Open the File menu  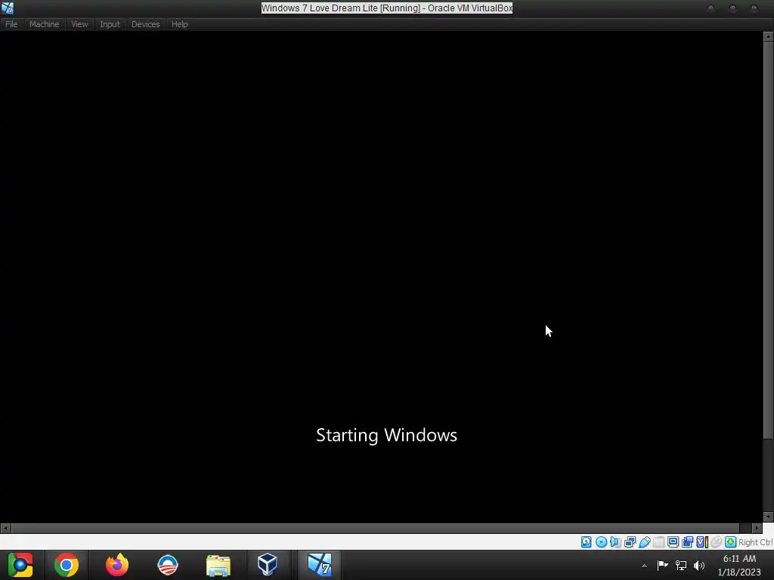pyautogui.click(x=11, y=24)
